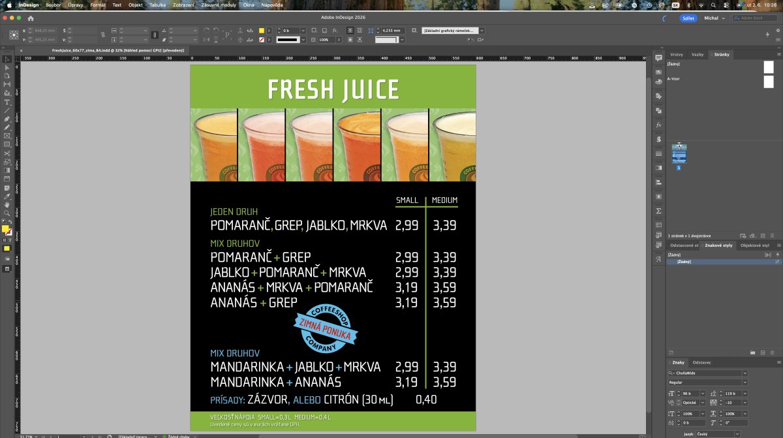Toggle formatting affects text T button

[x=9, y=240]
